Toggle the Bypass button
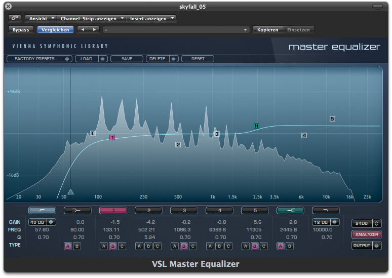Image resolution: width=392 pixels, height=278 pixels. pos(21,30)
